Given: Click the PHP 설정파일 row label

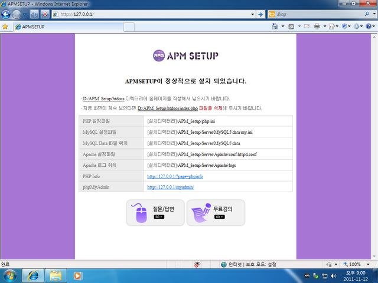Looking at the screenshot, I should tap(96, 121).
